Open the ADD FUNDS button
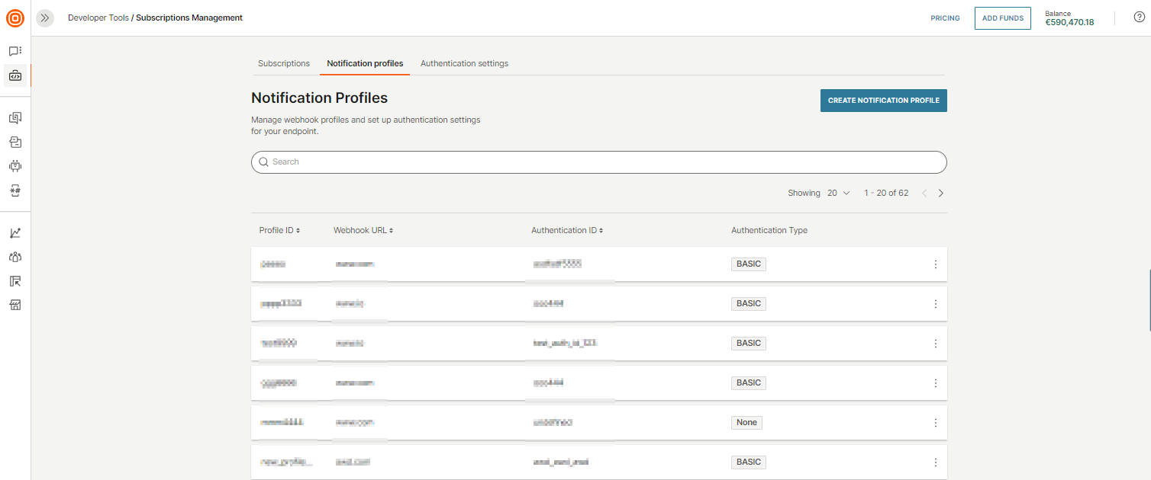Viewport: 1151px width, 480px height. point(1002,18)
